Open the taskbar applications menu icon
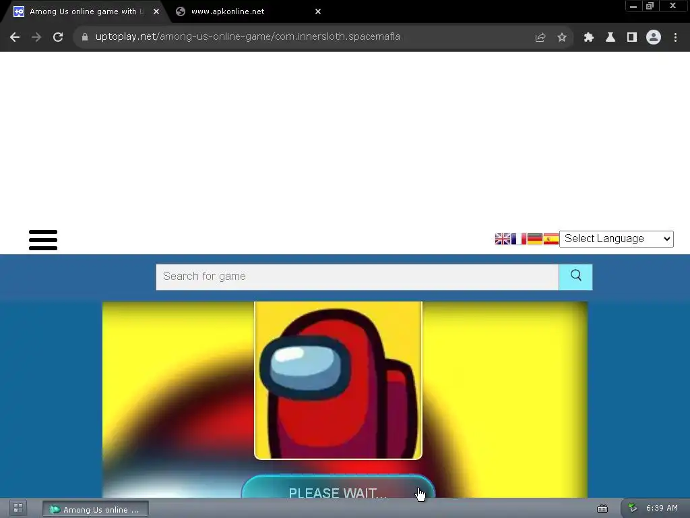This screenshot has width=690, height=518. [18, 509]
